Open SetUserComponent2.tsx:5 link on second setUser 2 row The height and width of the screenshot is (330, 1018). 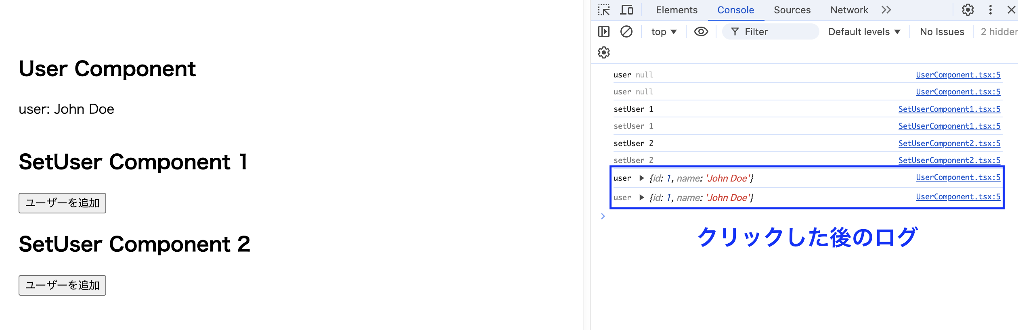pyautogui.click(x=949, y=160)
